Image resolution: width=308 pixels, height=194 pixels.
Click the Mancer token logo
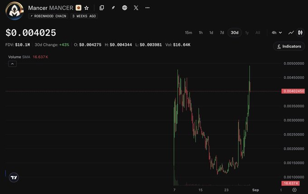tap(14, 11)
